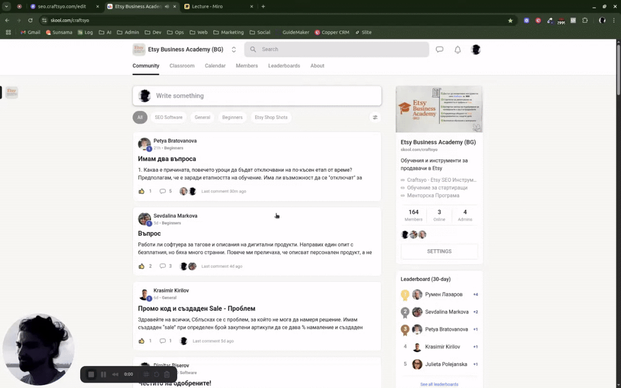Select the Etsy group icon in left sidebar
This screenshot has width=621, height=388.
(12, 92)
